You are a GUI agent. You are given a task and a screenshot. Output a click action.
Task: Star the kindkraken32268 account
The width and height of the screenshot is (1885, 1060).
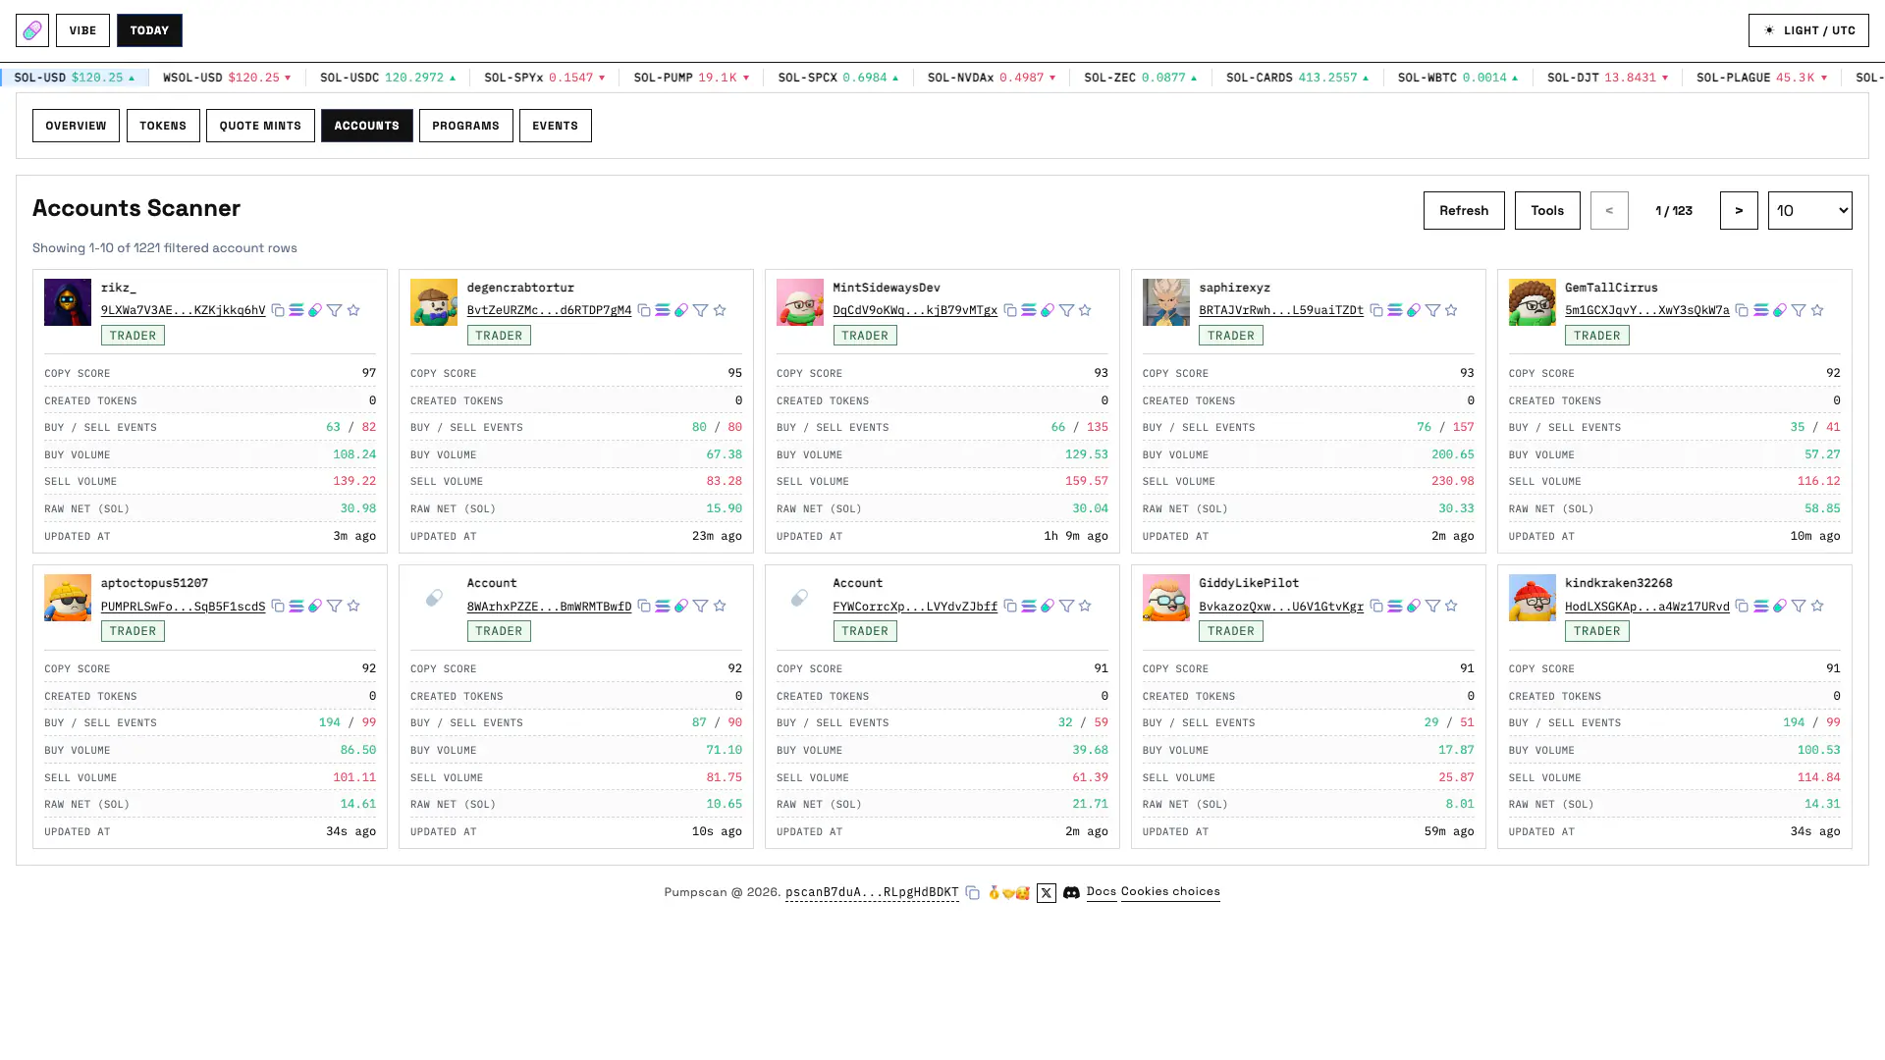(1817, 606)
